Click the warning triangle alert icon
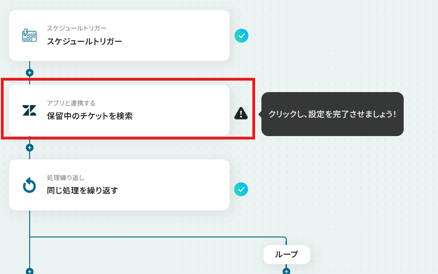438x274 pixels. point(241,113)
